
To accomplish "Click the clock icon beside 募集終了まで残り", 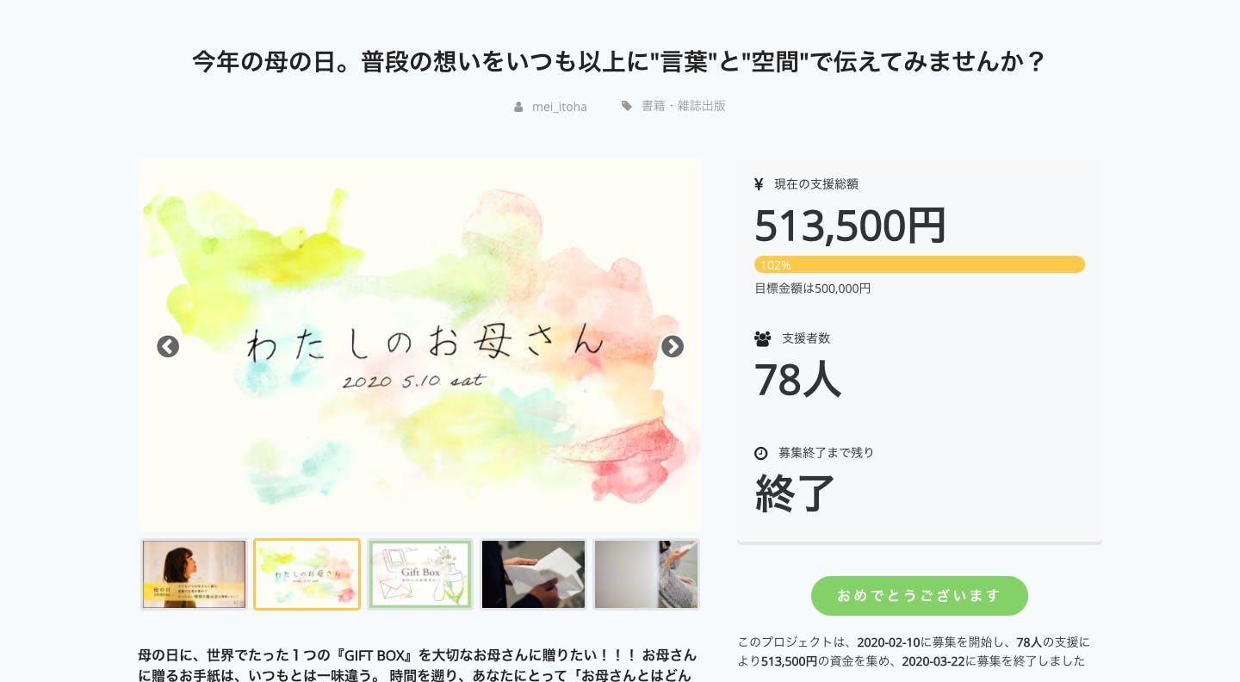I will pyautogui.click(x=761, y=453).
